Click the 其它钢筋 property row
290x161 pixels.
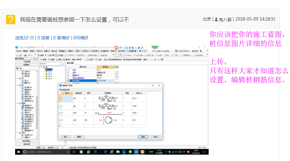[x=91, y=81]
